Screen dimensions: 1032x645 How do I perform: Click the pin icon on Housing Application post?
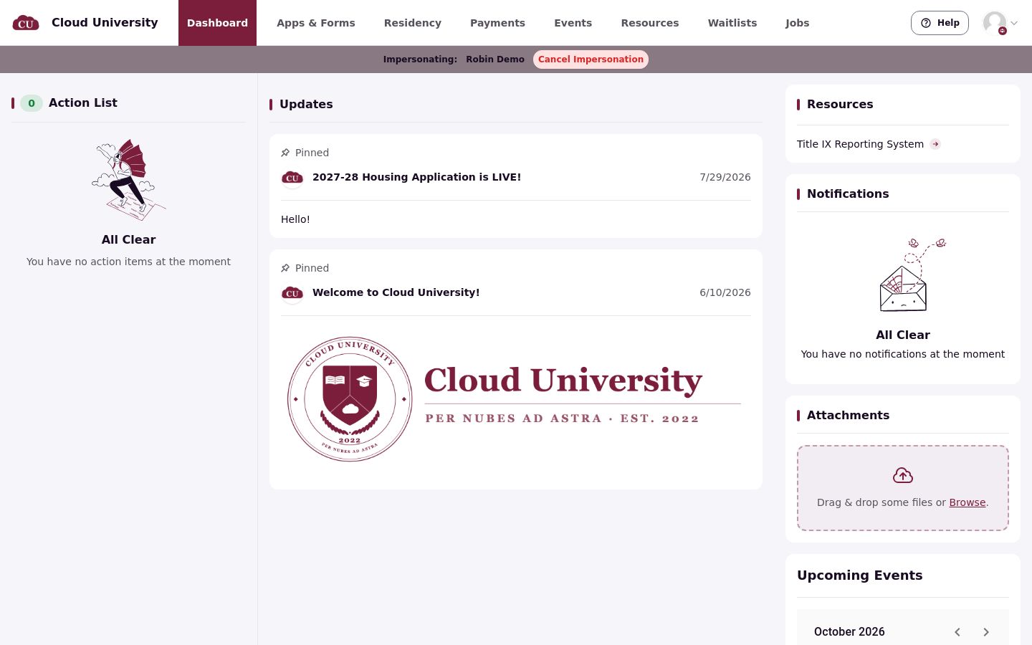(x=285, y=153)
